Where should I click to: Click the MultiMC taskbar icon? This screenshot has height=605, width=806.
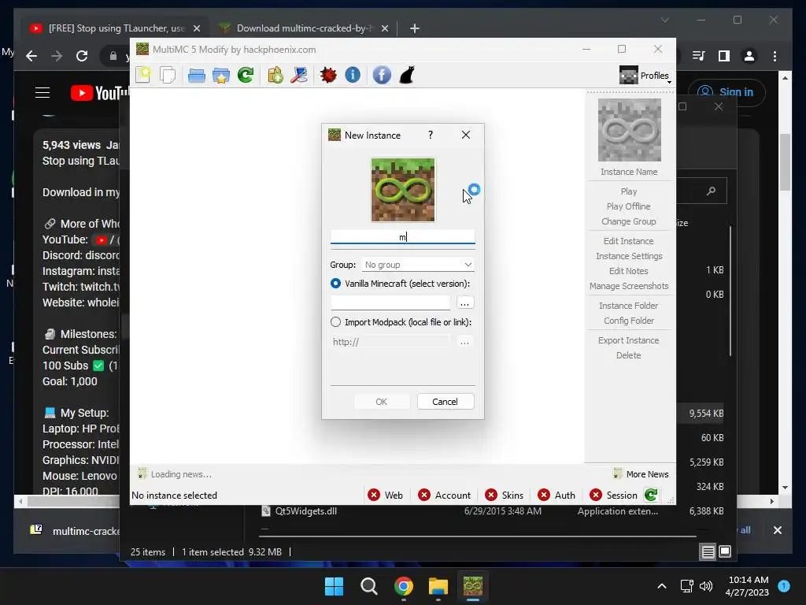pos(473,586)
